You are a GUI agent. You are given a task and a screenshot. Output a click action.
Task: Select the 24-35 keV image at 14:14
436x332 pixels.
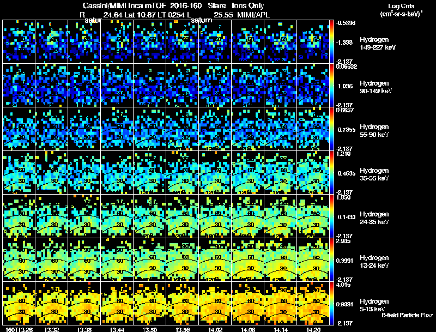tap(280, 216)
